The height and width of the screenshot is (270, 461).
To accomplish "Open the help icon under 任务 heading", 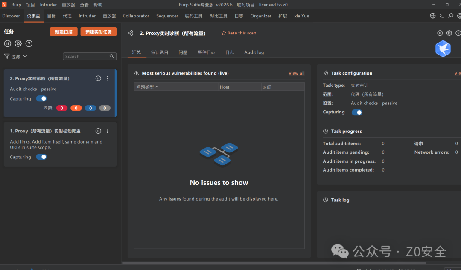I will pyautogui.click(x=29, y=44).
